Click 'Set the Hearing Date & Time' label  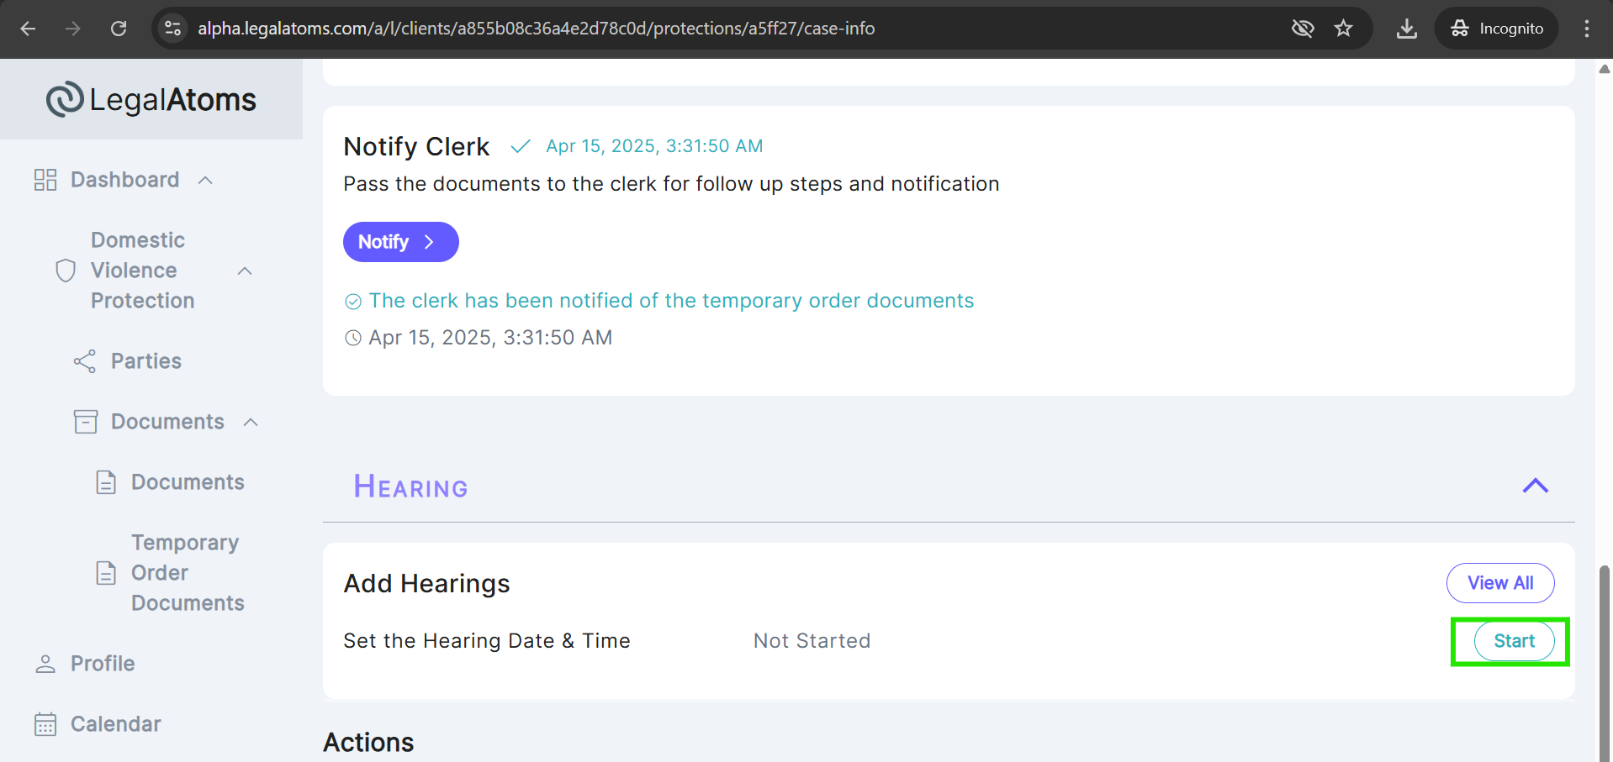coord(487,641)
